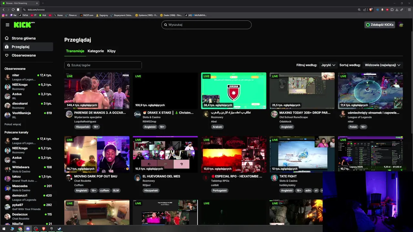413x232 pixels.
Task: Open Chrome from the taskbar
Action: click(x=20, y=229)
